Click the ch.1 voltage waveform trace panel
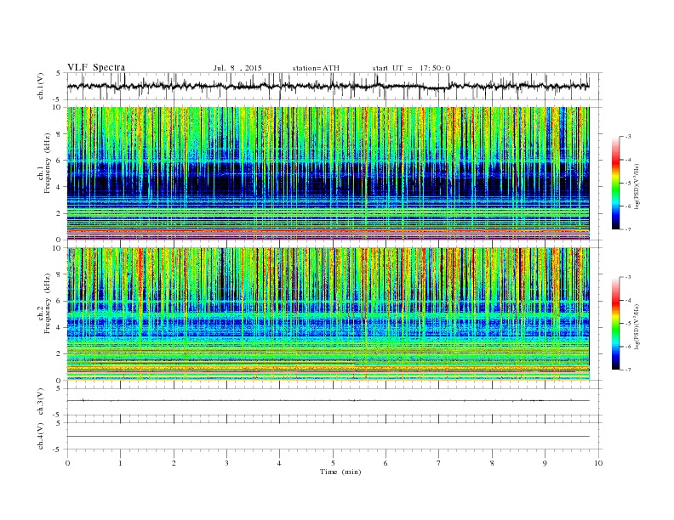 pos(334,87)
